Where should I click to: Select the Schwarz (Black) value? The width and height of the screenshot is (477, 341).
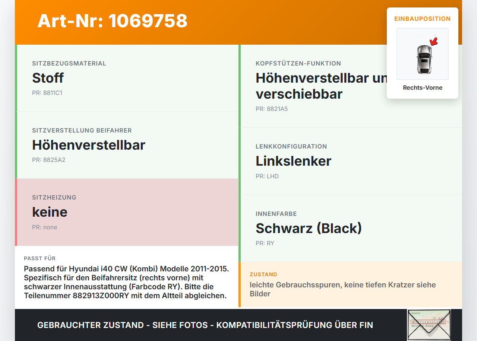[x=309, y=228]
